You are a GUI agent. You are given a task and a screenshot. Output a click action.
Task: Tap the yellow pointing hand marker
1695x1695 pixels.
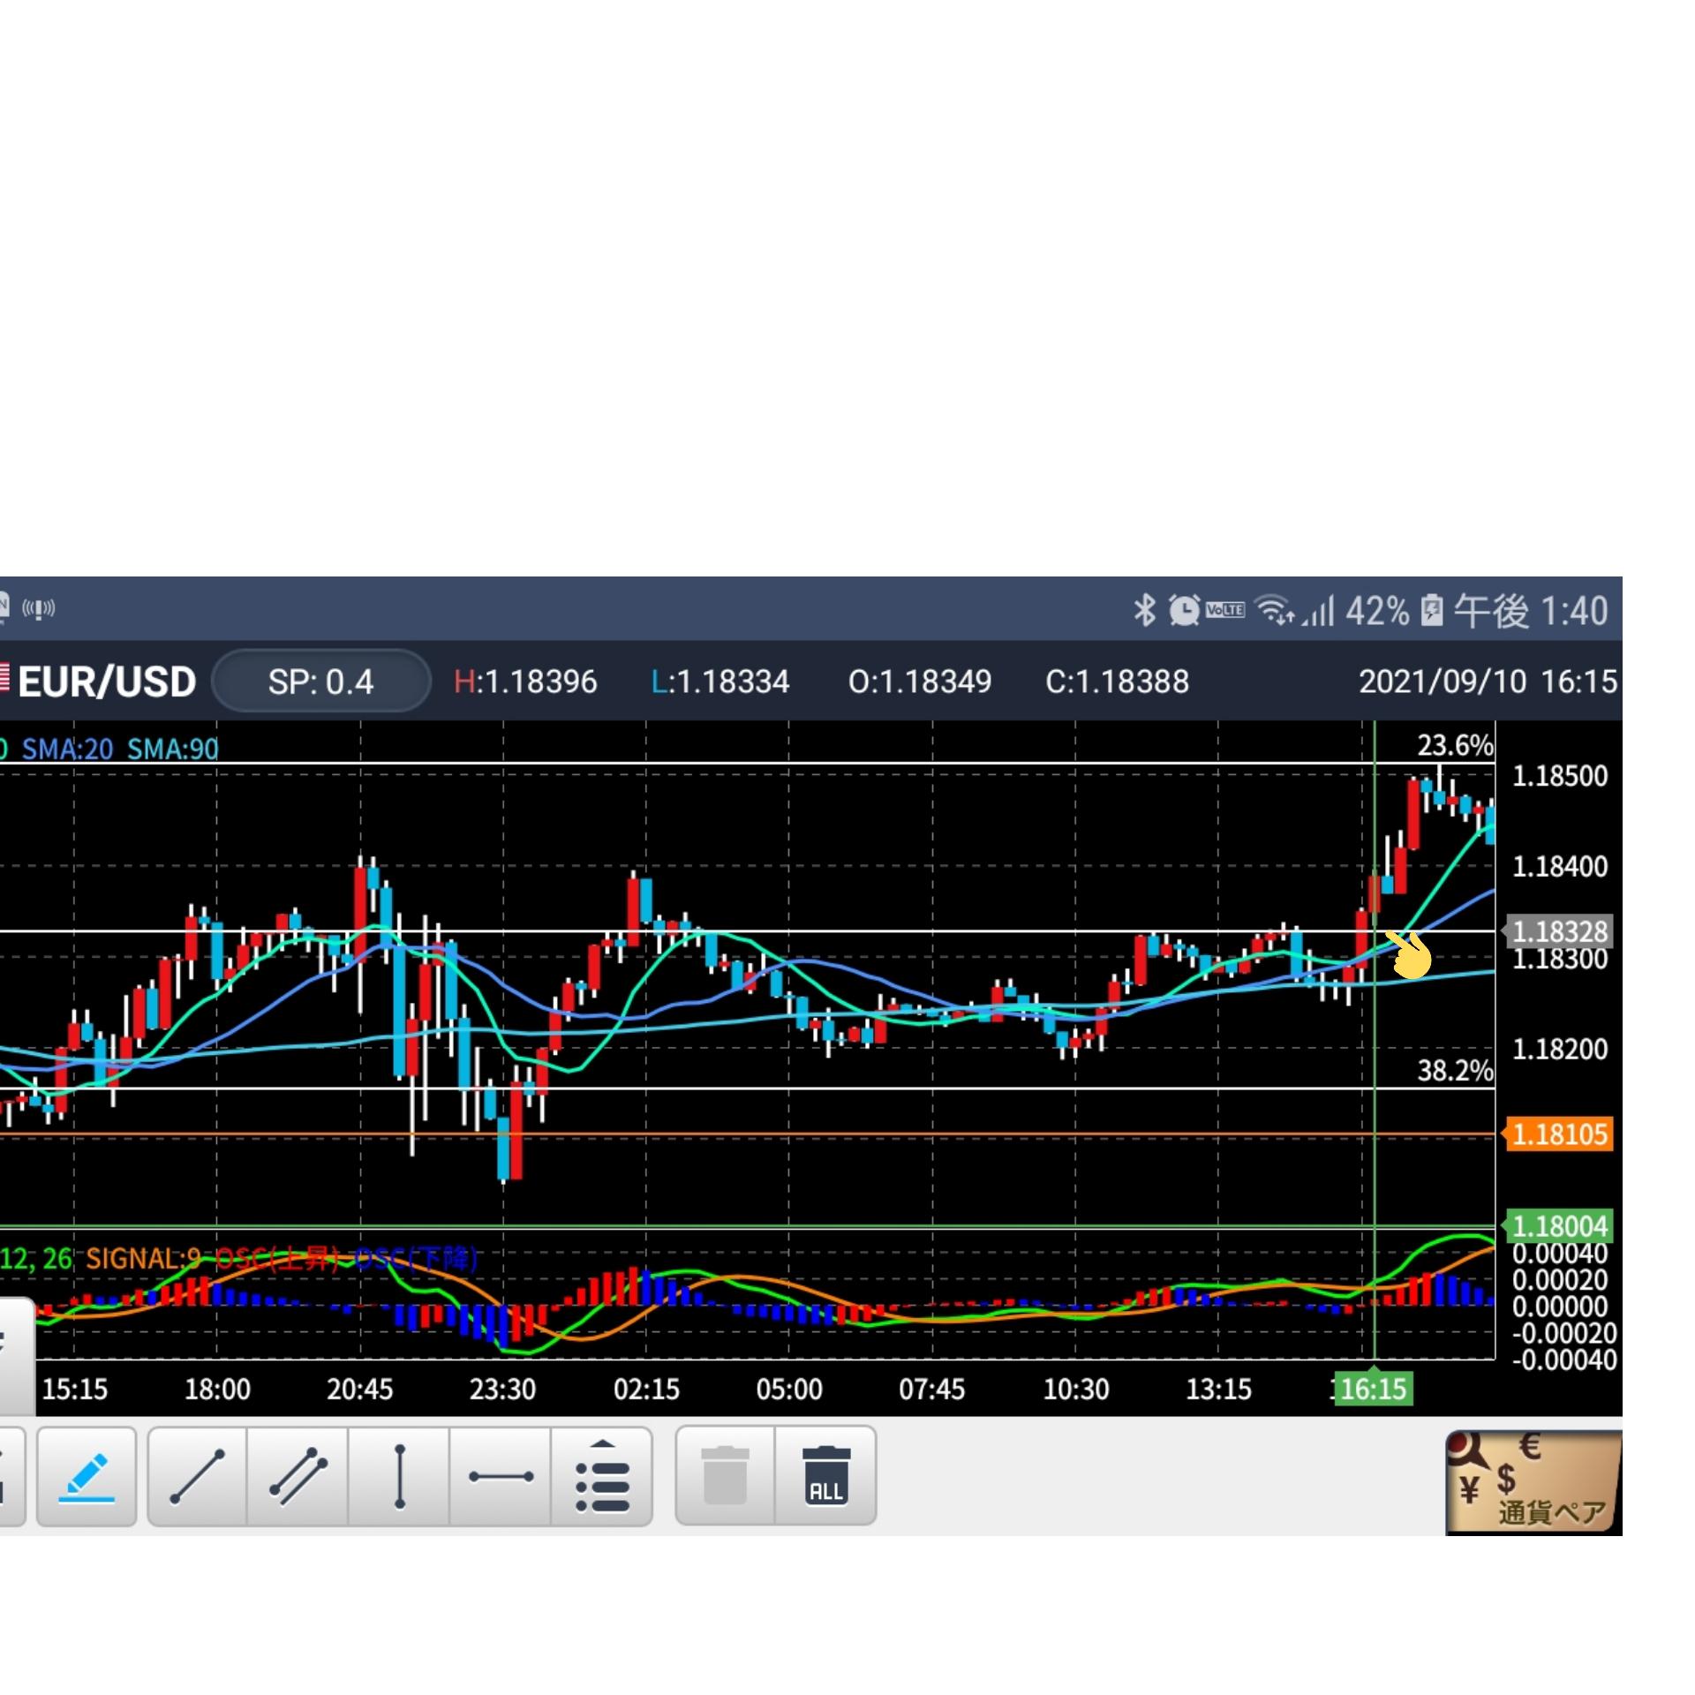click(x=1410, y=955)
